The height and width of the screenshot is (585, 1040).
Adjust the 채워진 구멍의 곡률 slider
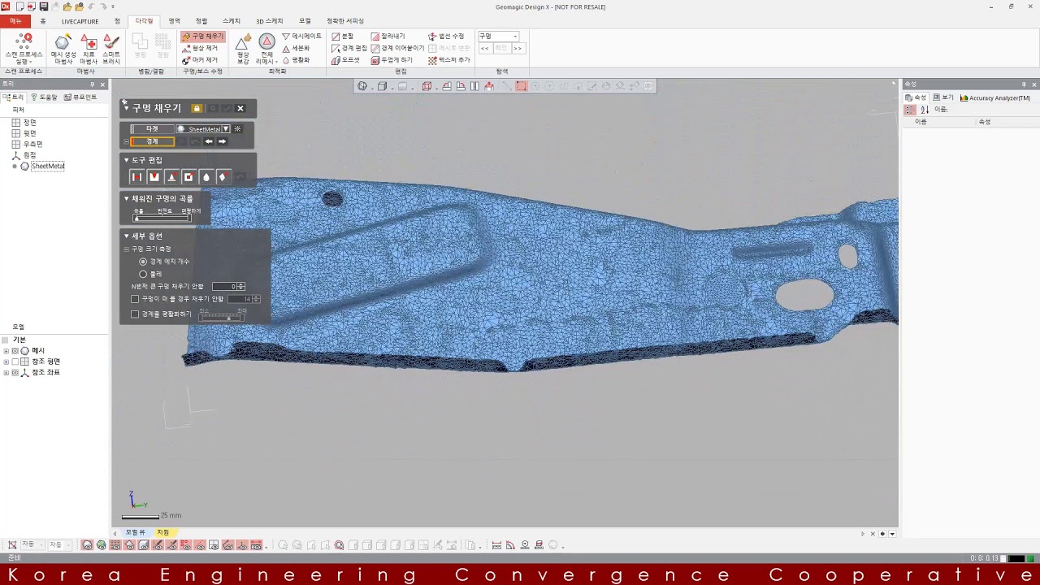162,219
